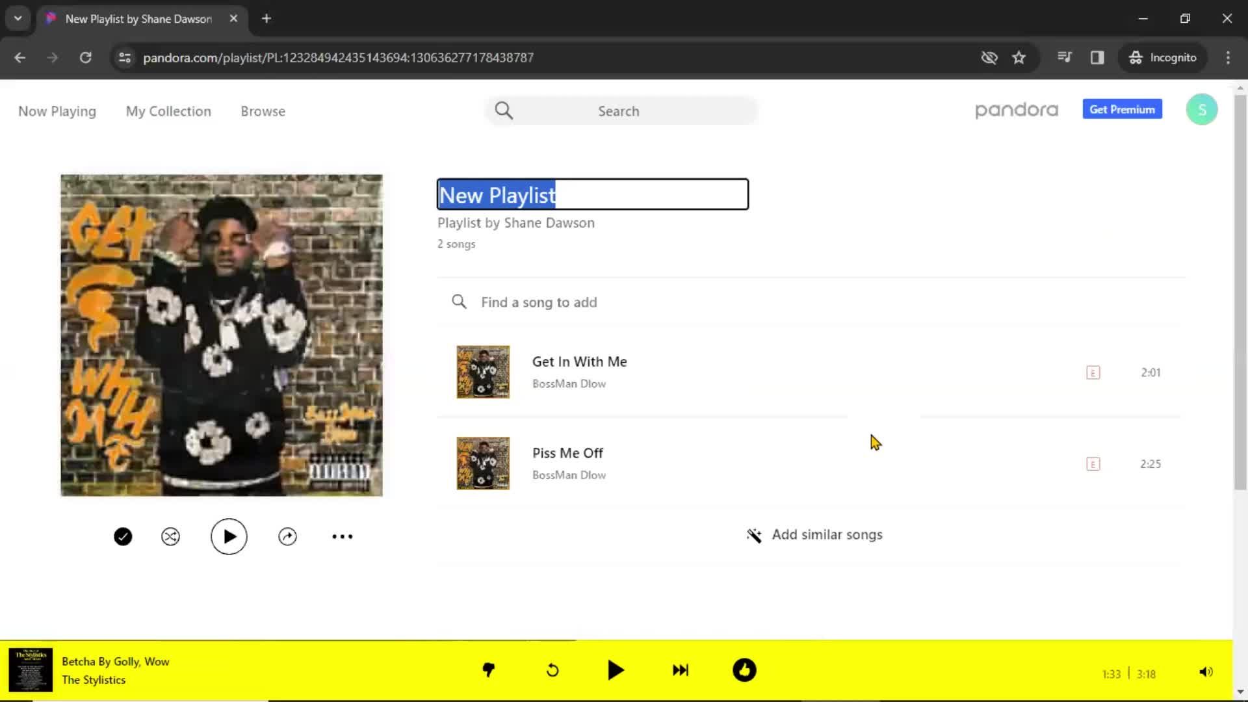Screen dimensions: 1248x702
Task: Toggle play button on the playlist
Action: [229, 536]
